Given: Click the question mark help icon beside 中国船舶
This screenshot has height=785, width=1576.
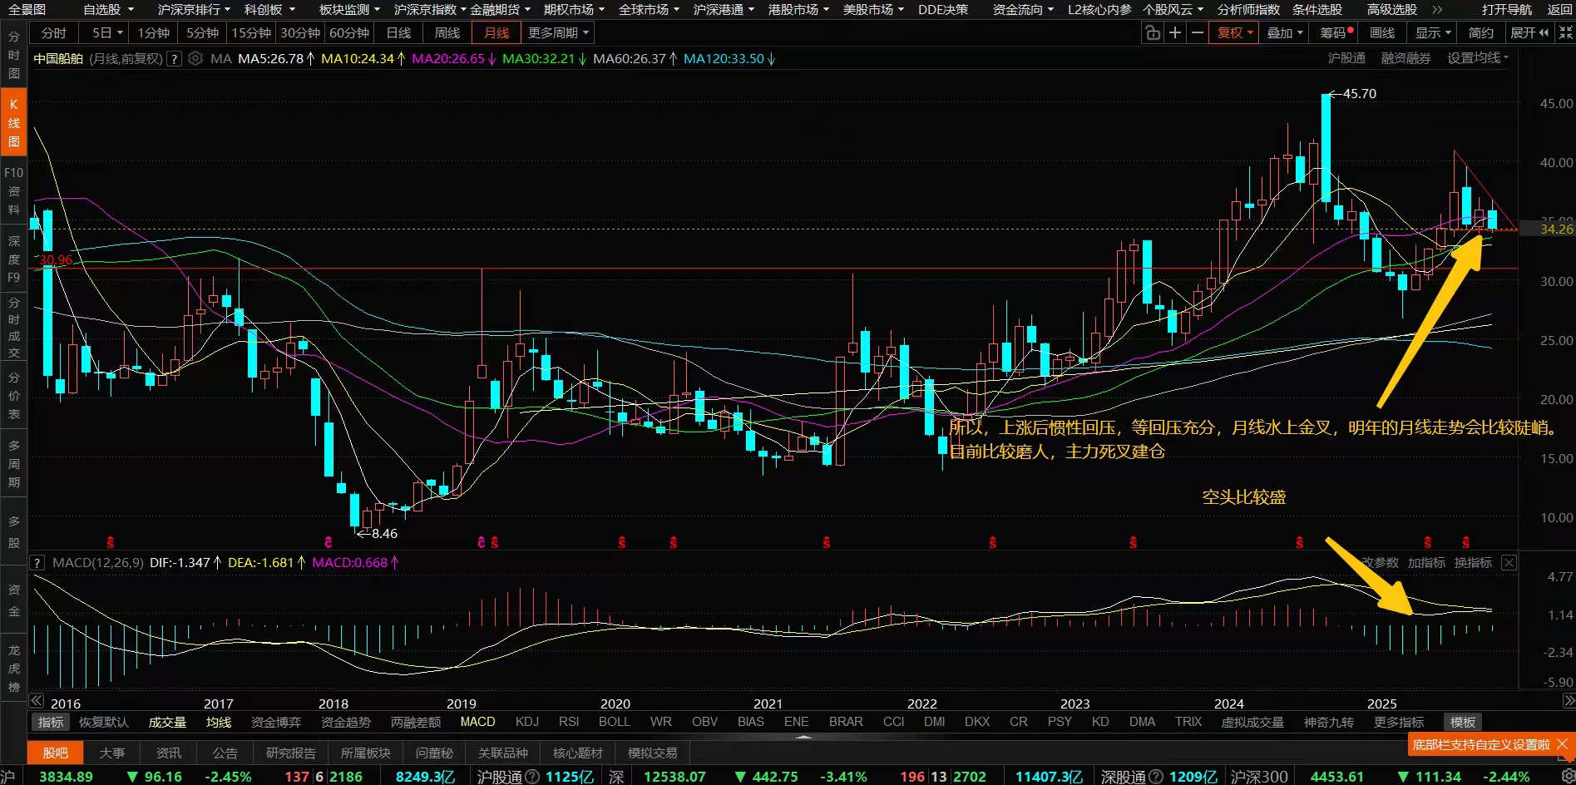Looking at the screenshot, I should pos(174,59).
